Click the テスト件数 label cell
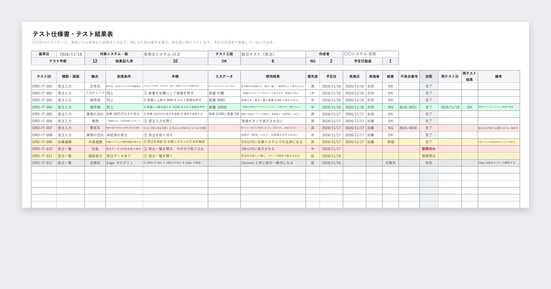This screenshot has width=551, height=289. 58,61
